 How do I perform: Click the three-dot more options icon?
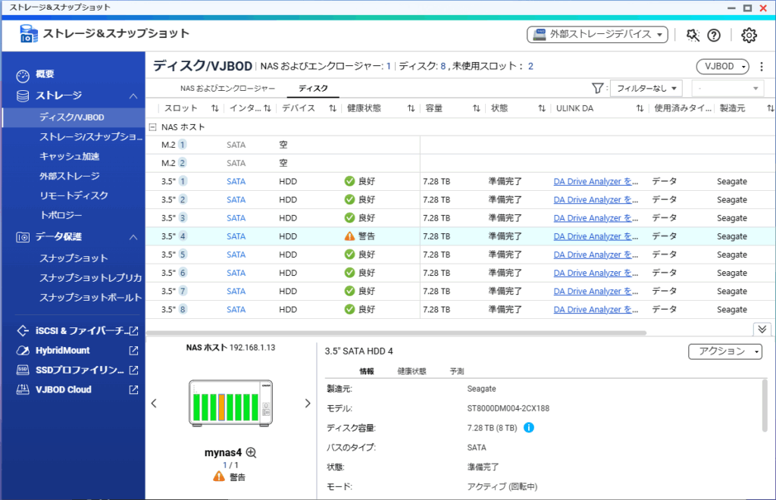click(762, 66)
